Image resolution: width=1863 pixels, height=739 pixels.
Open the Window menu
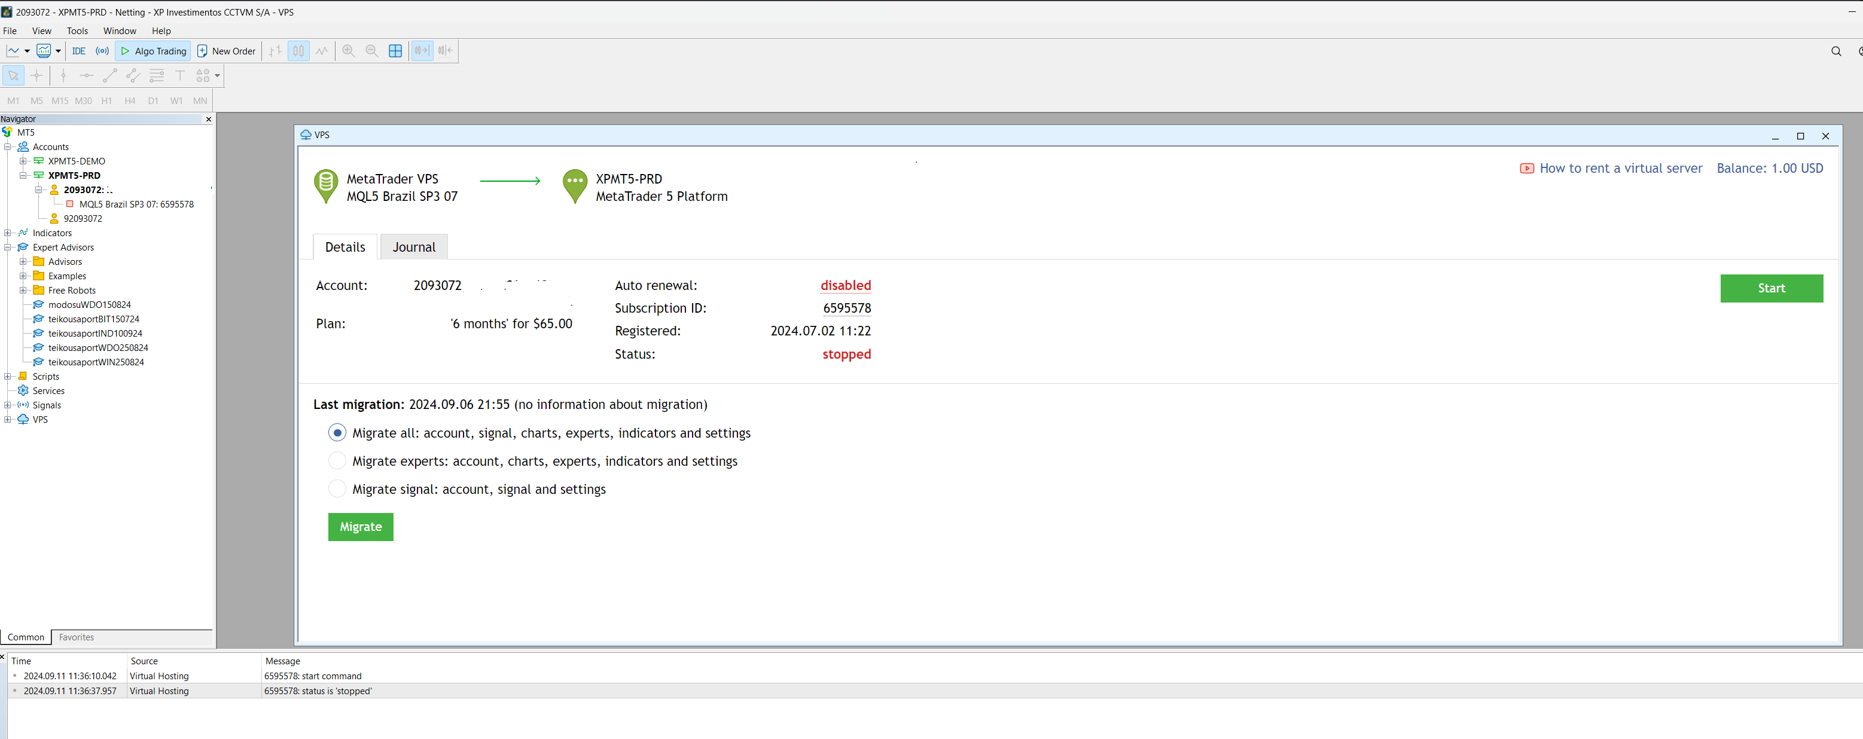click(120, 30)
